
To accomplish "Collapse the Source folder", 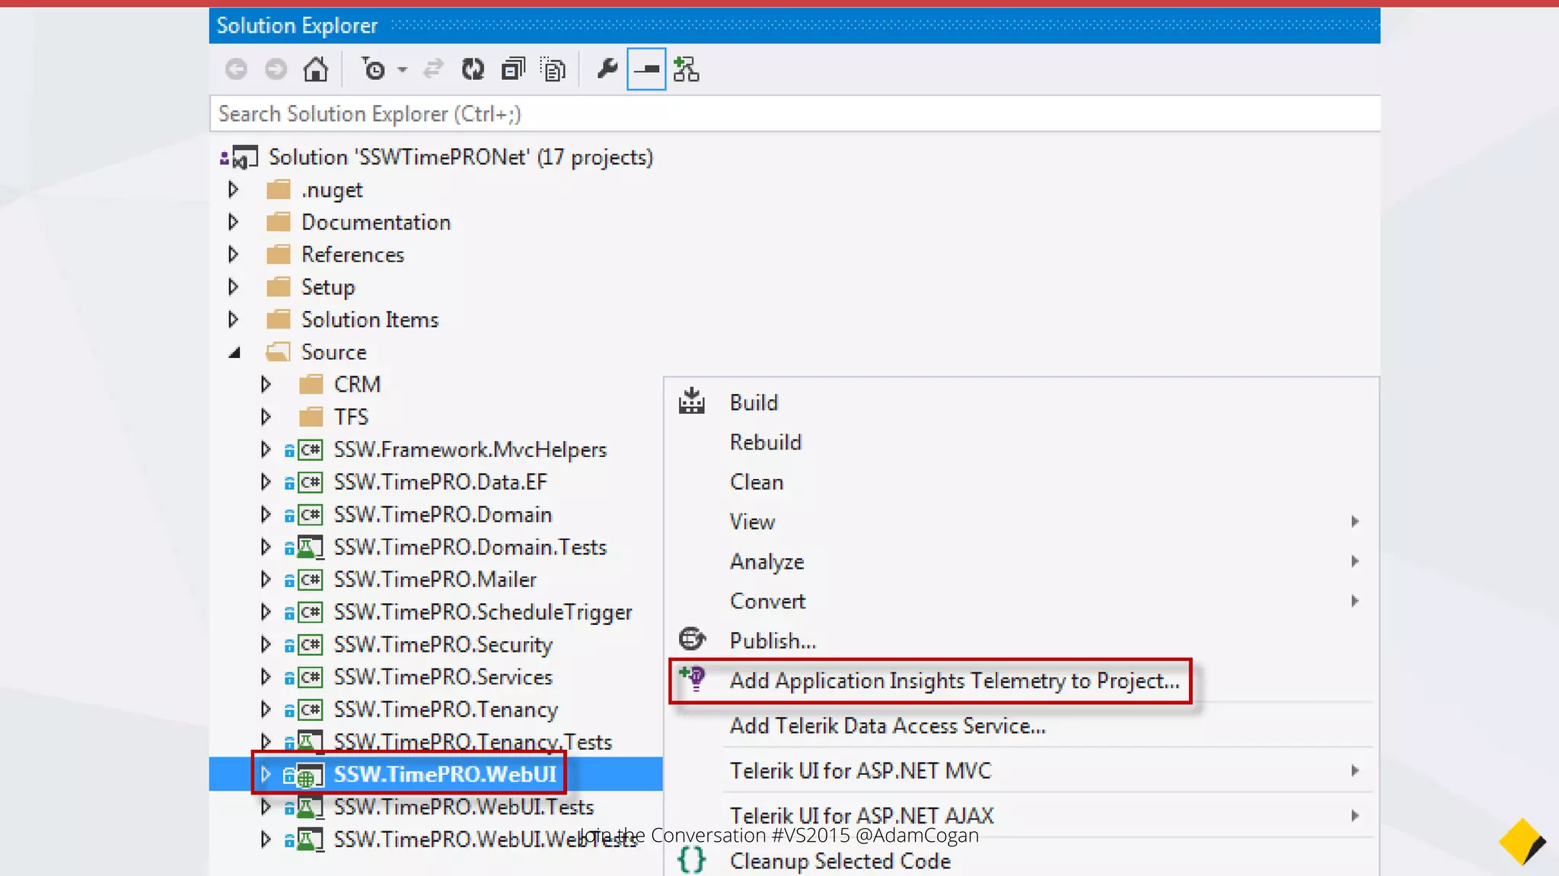I will tap(234, 353).
